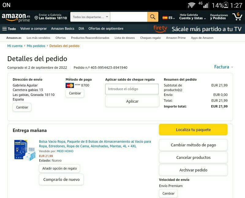Image resolution: width=245 pixels, height=198 pixels.
Task: Click Sácale más partido a tu TV banner
Action: point(206,29)
